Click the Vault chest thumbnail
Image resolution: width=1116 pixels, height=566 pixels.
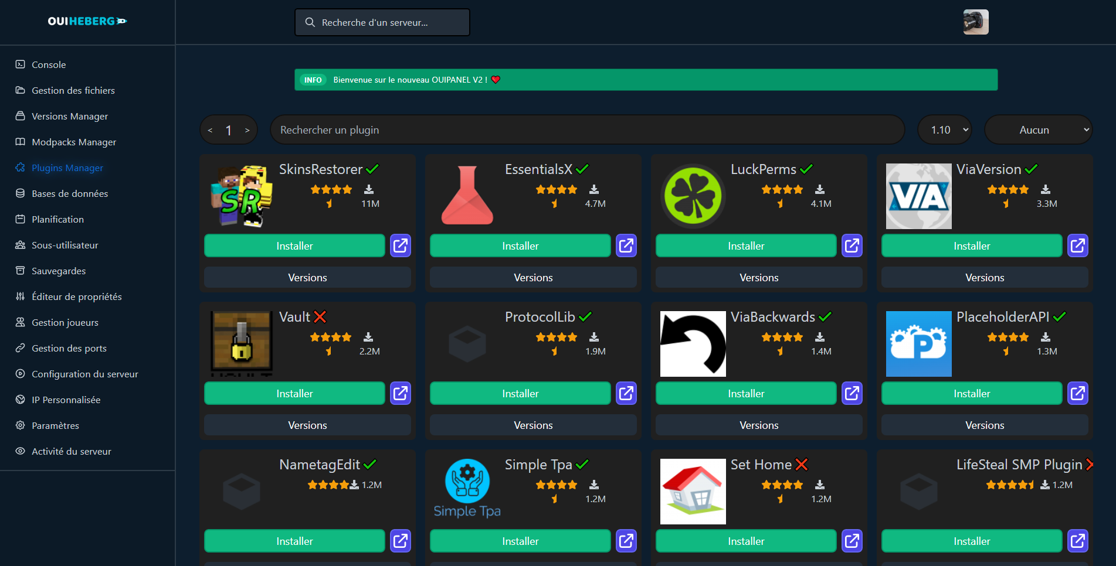242,344
